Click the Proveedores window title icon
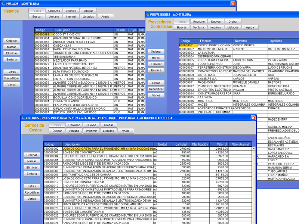The width and height of the screenshot is (299, 224). coord(148,15)
